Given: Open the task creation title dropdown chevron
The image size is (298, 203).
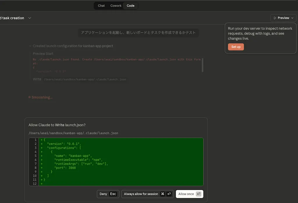Looking at the screenshot, I should pos(30,18).
